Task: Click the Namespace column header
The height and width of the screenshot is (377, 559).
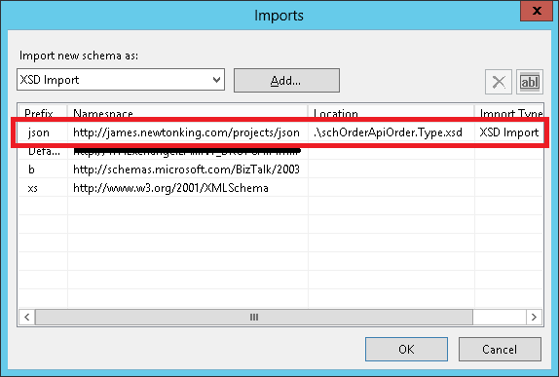Action: click(x=188, y=111)
